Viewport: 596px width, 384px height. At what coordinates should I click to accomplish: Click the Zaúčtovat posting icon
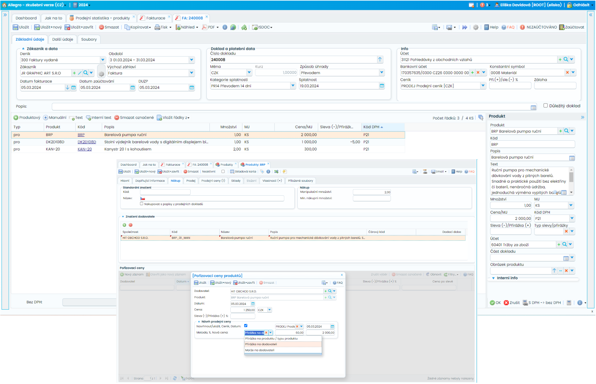tap(562, 27)
